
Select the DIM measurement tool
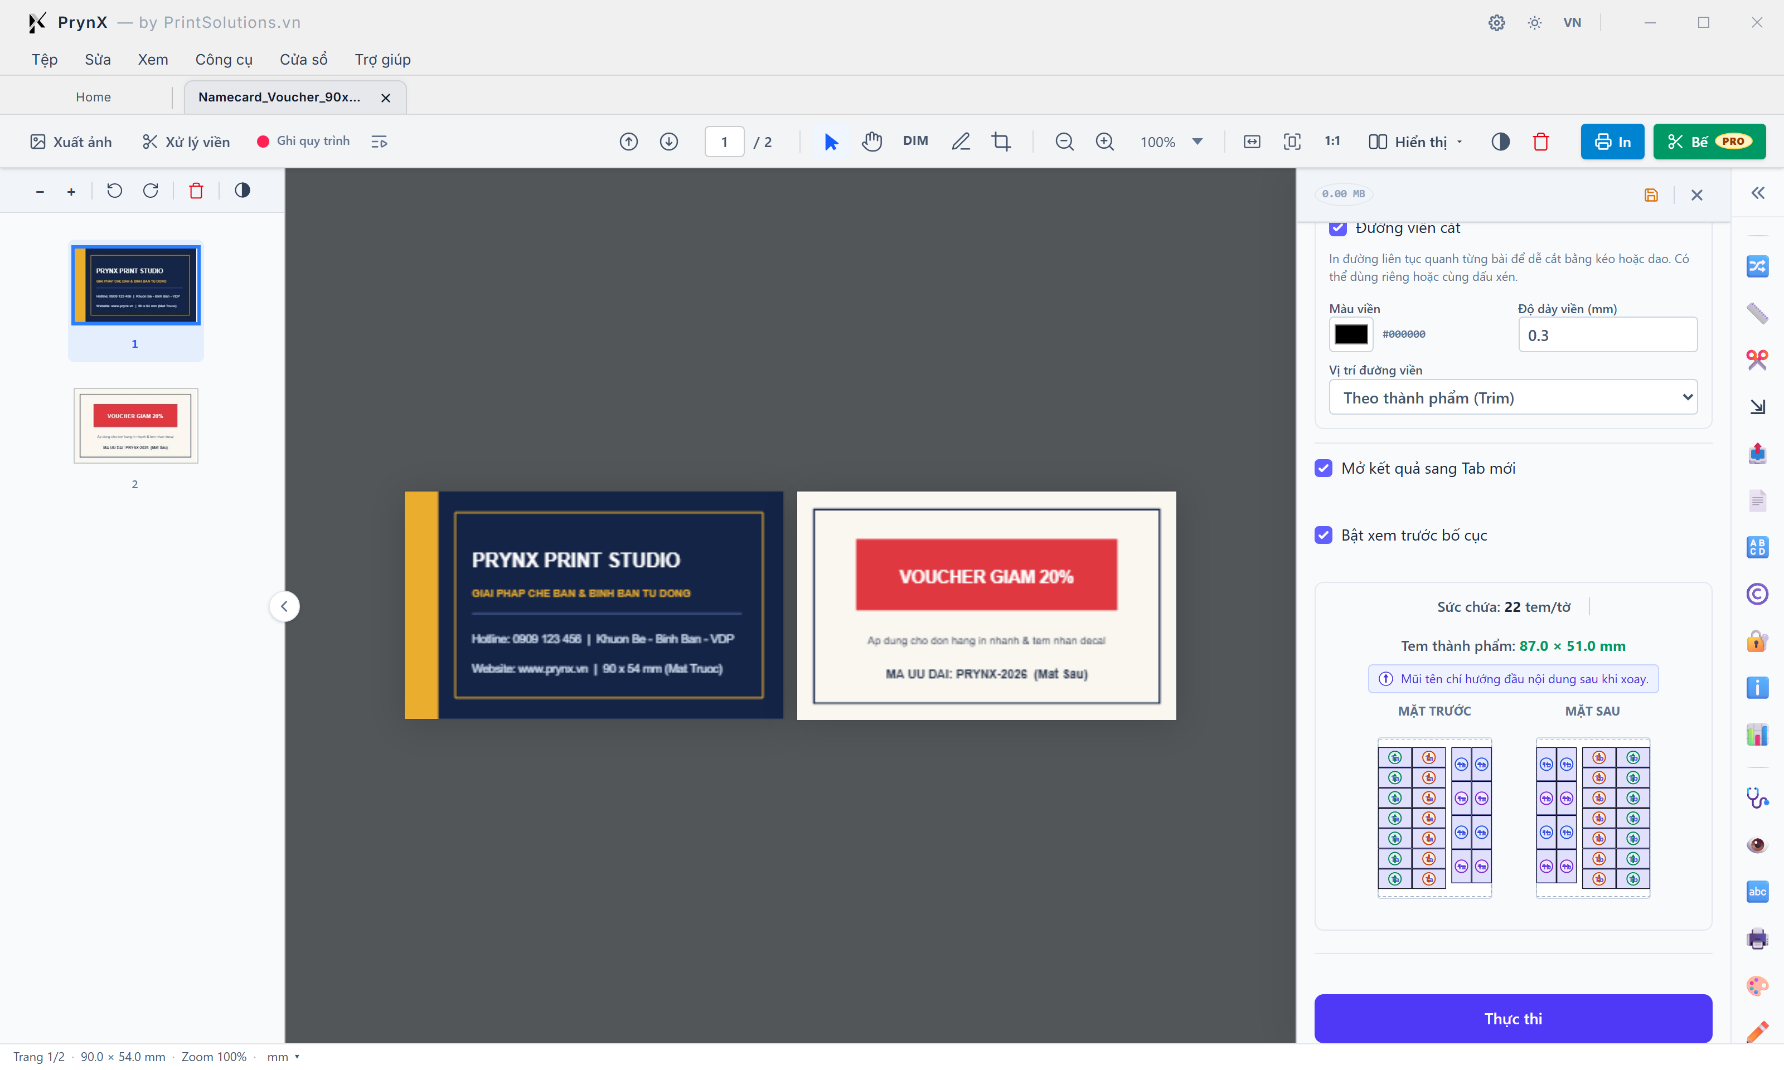point(915,142)
